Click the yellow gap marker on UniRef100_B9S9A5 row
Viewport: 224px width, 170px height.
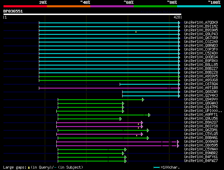point(136,32)
